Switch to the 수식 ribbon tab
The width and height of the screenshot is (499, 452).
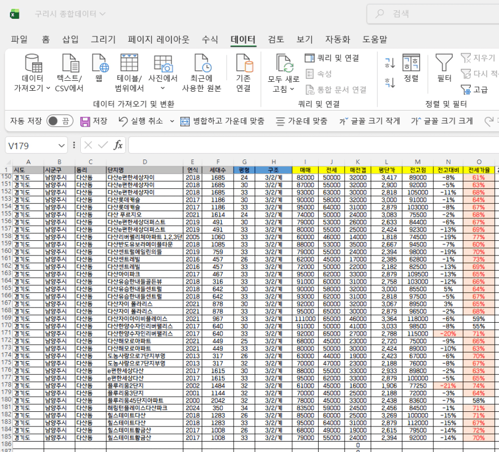(x=210, y=40)
